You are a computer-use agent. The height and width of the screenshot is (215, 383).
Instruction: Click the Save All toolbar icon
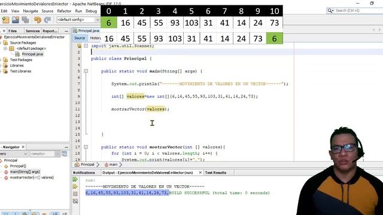click(x=25, y=20)
